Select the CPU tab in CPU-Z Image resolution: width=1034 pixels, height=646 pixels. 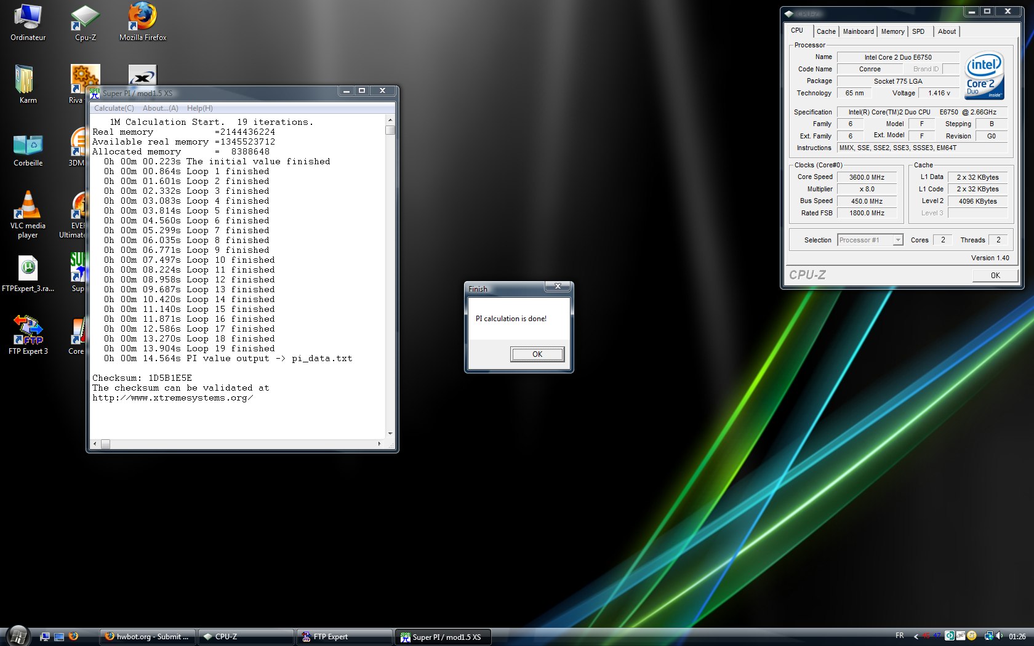(797, 30)
